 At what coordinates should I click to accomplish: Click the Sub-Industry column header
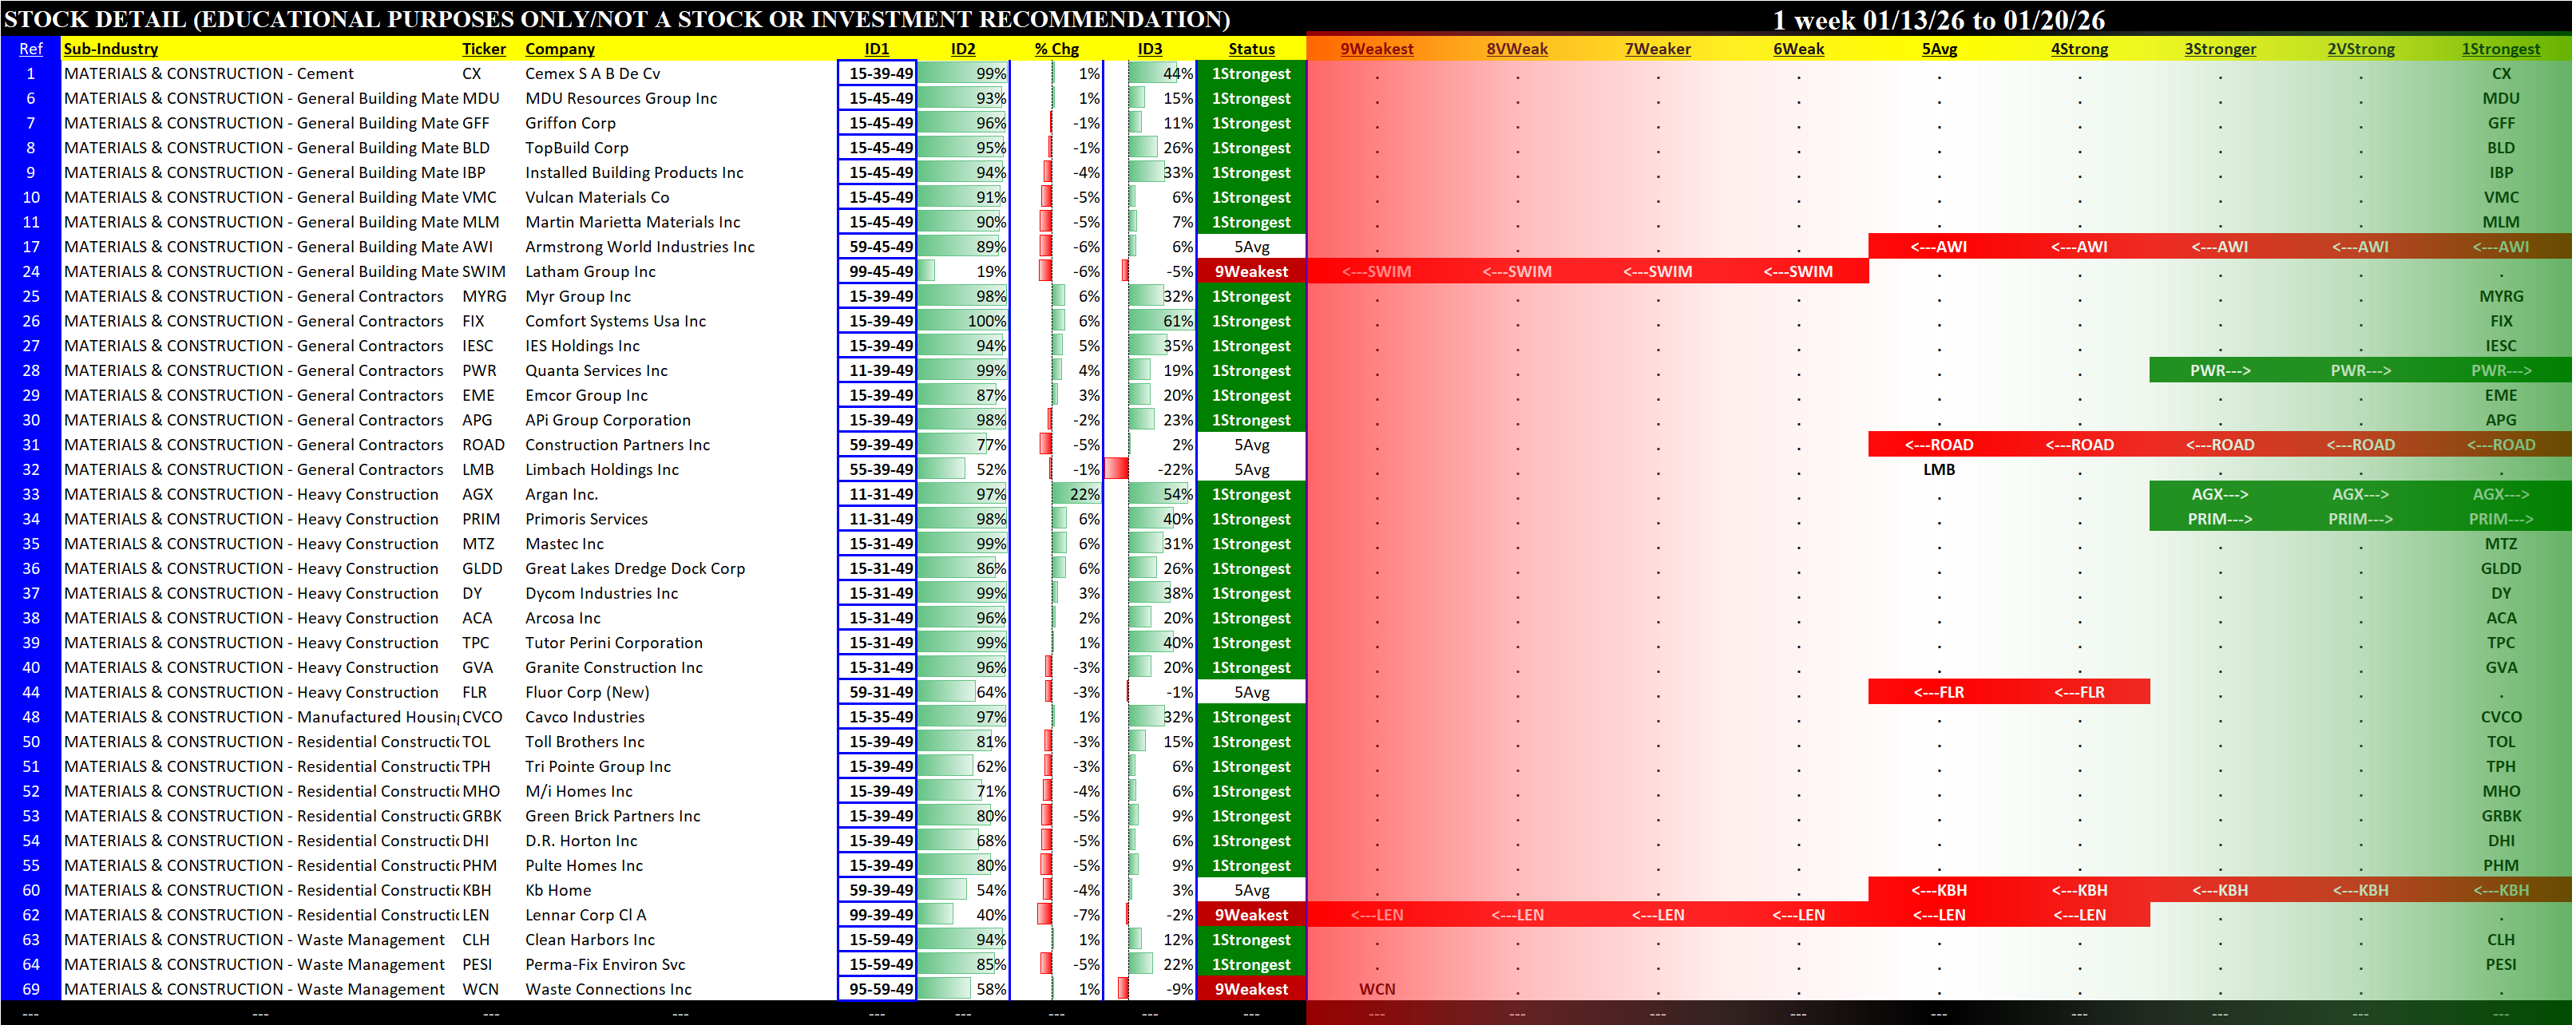pos(111,49)
